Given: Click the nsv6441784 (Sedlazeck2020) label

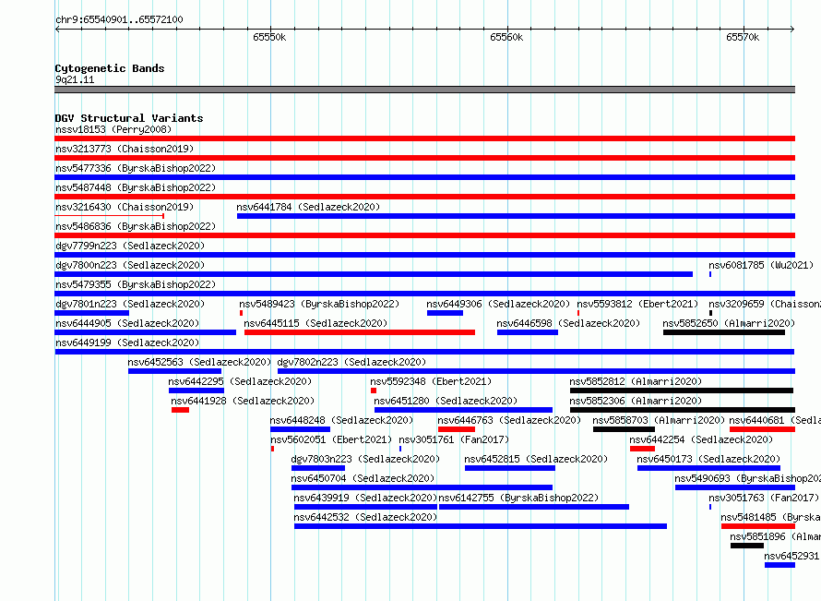Looking at the screenshot, I should [x=308, y=207].
